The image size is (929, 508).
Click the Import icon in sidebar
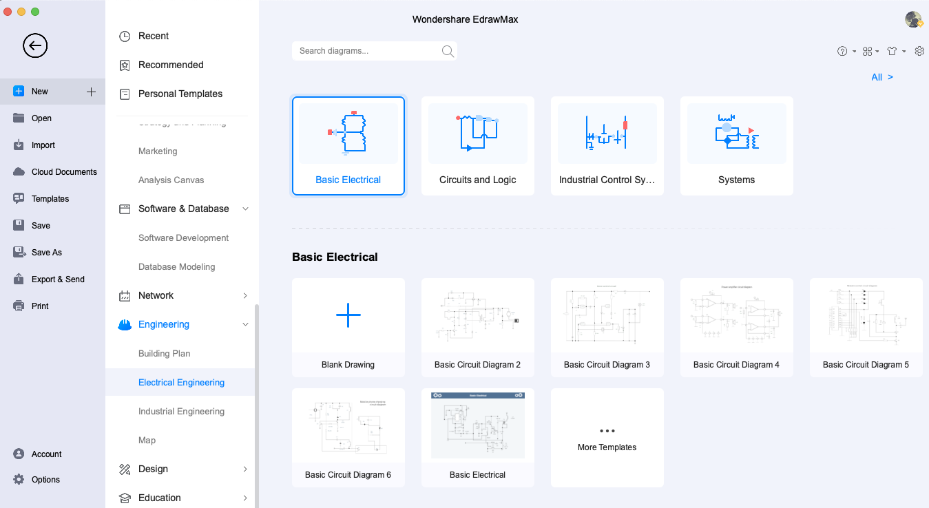tap(19, 145)
